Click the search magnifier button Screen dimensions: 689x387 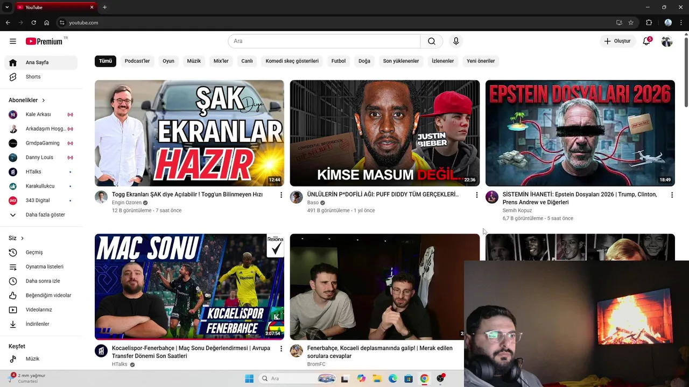(432, 41)
